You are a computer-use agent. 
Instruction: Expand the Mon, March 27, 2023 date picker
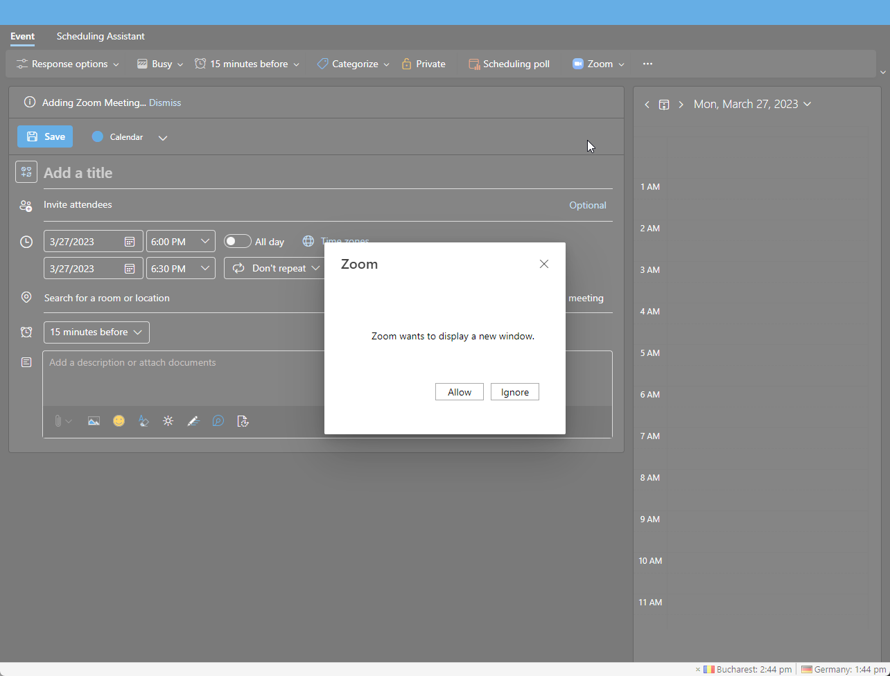752,105
